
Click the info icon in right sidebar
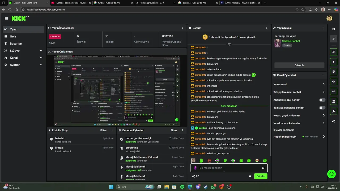[x=334, y=29]
